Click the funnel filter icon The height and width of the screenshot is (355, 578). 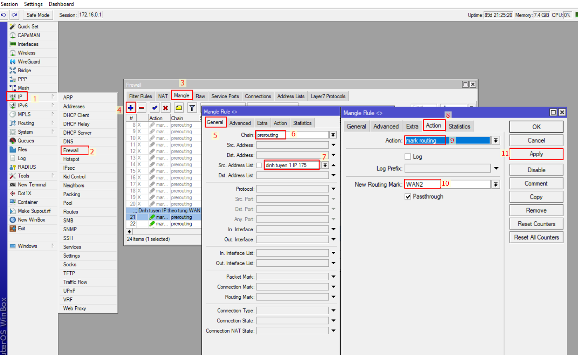click(192, 108)
